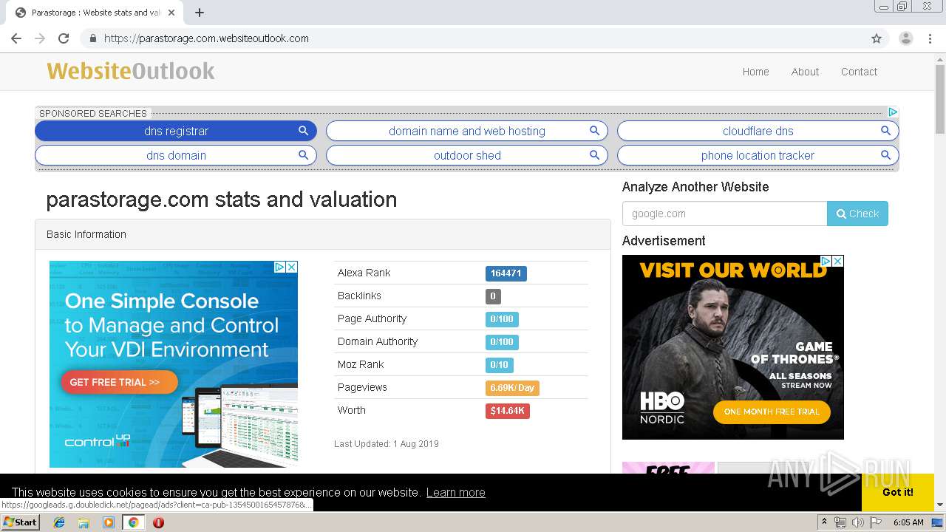Screen dimensions: 946x532
Task: Click Worth badge $14.64K
Action: (507, 411)
